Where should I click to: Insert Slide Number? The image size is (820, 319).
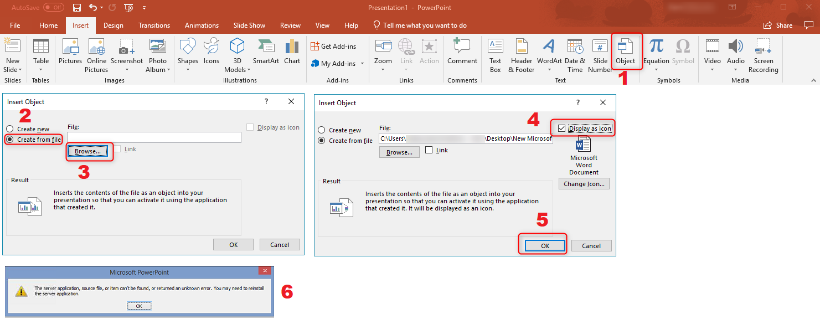pyautogui.click(x=600, y=55)
